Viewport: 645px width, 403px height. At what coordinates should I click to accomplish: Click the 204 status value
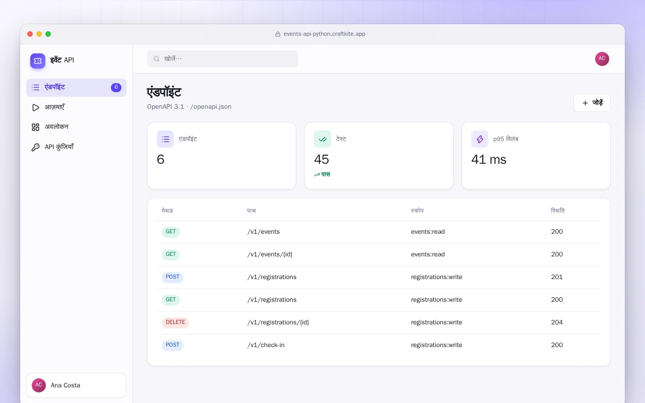(x=557, y=322)
